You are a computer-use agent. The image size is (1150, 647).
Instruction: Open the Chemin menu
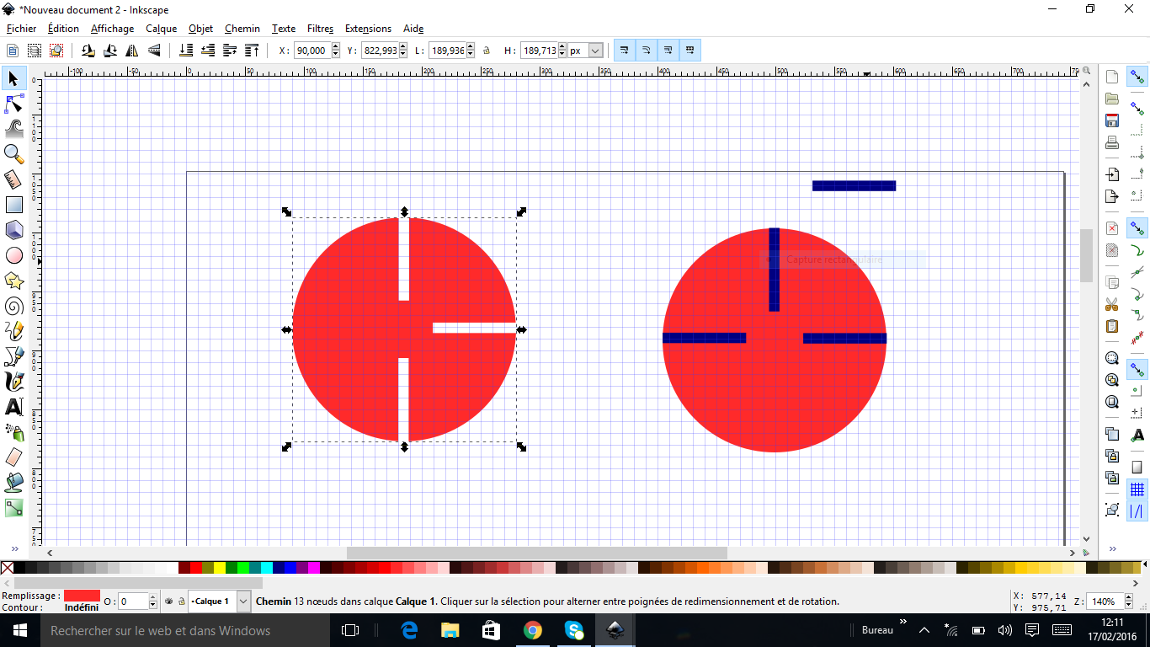pyautogui.click(x=242, y=29)
